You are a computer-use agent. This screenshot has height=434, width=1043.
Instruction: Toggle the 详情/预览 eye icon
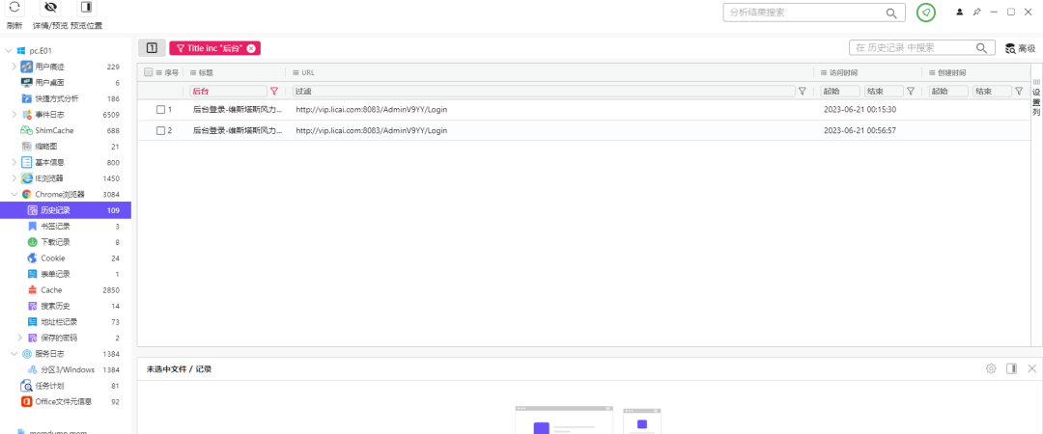[x=50, y=8]
